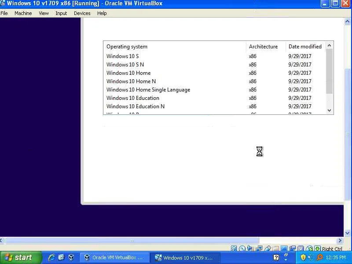The width and height of the screenshot is (352, 264).
Task: Open the Help menu
Action: pyautogui.click(x=102, y=13)
